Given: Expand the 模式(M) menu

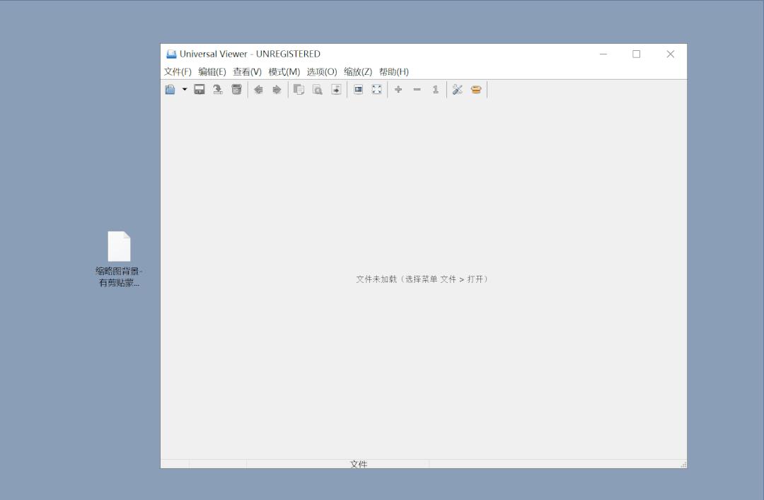Looking at the screenshot, I should pos(284,71).
